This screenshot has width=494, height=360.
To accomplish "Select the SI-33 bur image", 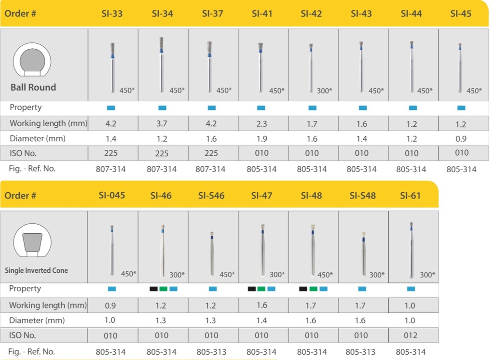I will pos(112,65).
